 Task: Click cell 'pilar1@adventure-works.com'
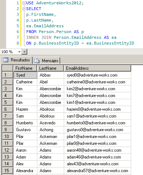(97, 137)
